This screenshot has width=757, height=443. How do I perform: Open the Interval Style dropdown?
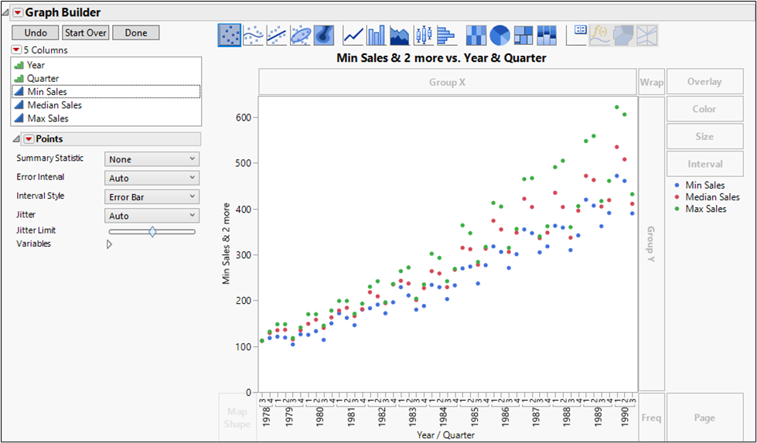[x=152, y=197]
